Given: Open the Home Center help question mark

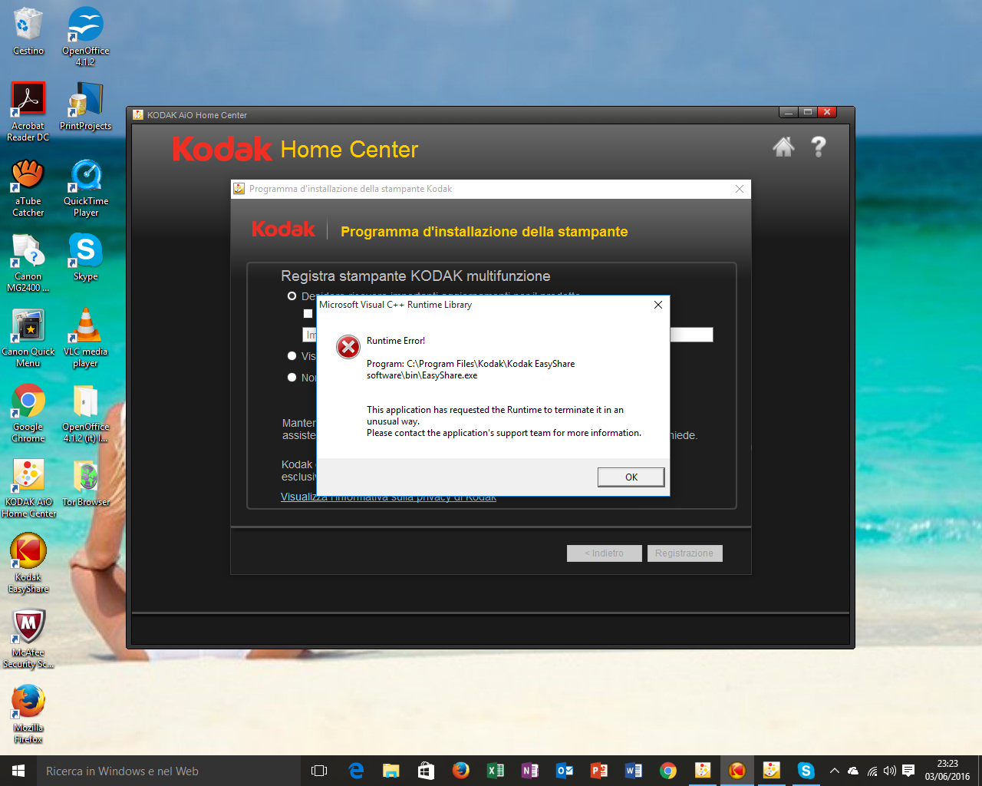Looking at the screenshot, I should [x=819, y=147].
